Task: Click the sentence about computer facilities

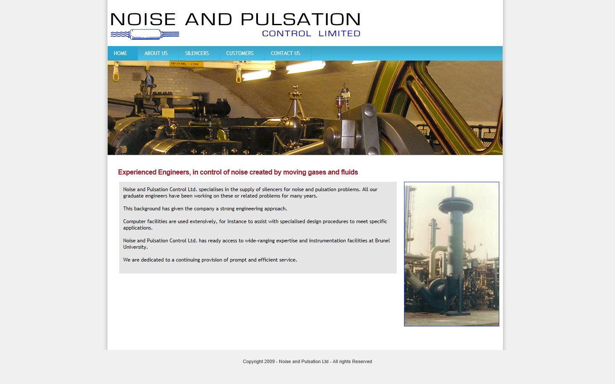Action: 255,224
